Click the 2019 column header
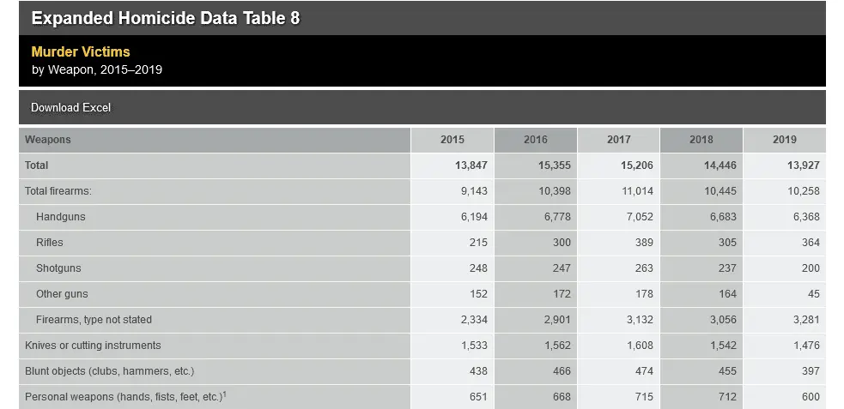The width and height of the screenshot is (844, 409). click(784, 140)
